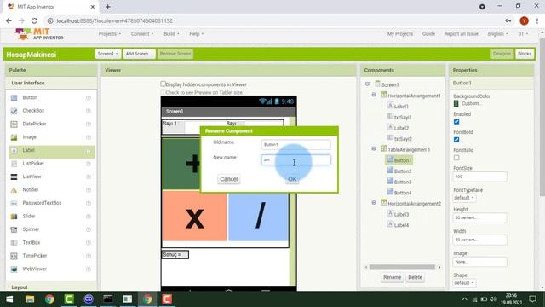Open the Projects menu
The width and height of the screenshot is (545, 307).
(110, 34)
